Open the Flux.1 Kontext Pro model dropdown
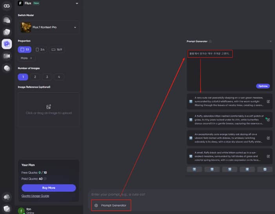Screen dimensions: 275x214 (x=49, y=27)
